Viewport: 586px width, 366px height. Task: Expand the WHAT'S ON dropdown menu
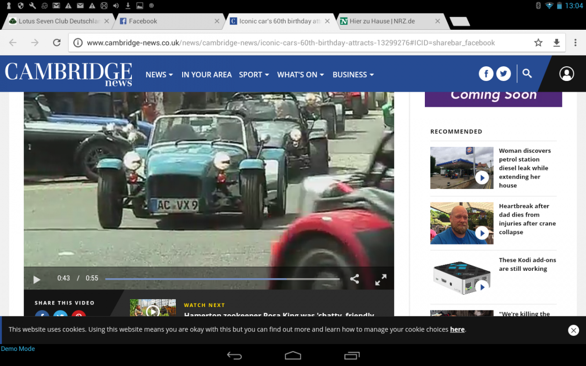click(x=300, y=75)
